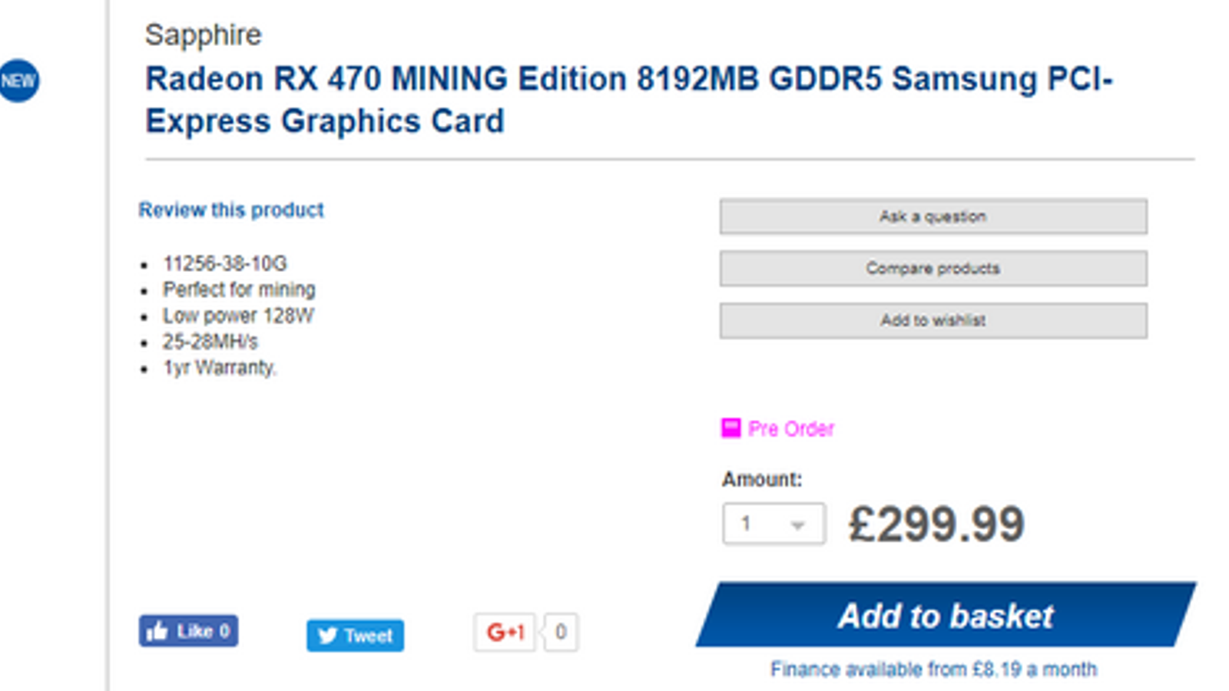Screen dimensions: 1229x691
Task: Click the Low power 128W bullet
Action: [x=238, y=316]
